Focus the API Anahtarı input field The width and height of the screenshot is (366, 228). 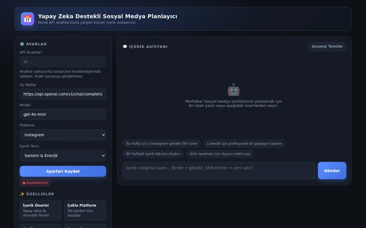(x=63, y=62)
